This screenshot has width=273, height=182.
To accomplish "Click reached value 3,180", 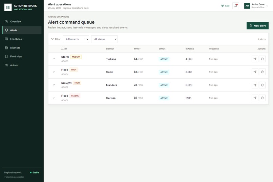I will click(x=189, y=72).
